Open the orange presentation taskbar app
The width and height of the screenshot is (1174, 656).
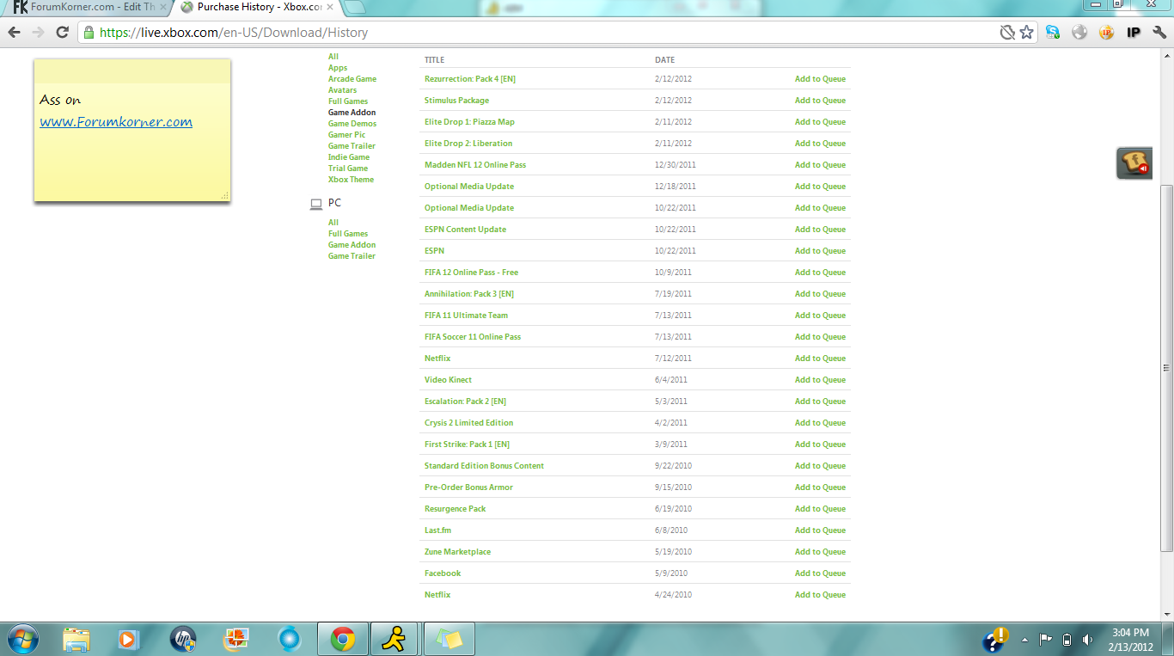pyautogui.click(x=235, y=639)
